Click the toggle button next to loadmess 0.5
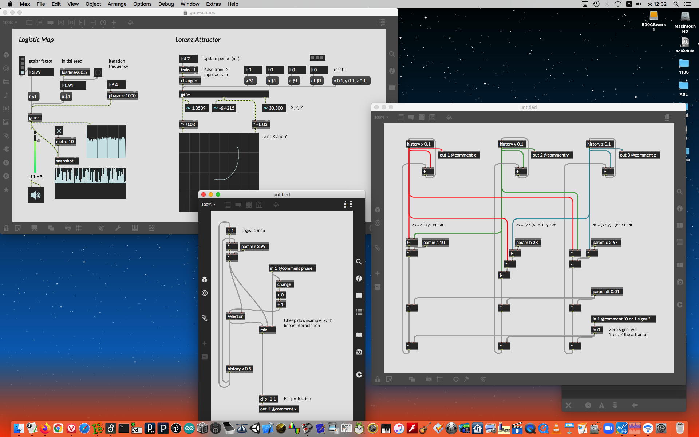 click(x=98, y=72)
